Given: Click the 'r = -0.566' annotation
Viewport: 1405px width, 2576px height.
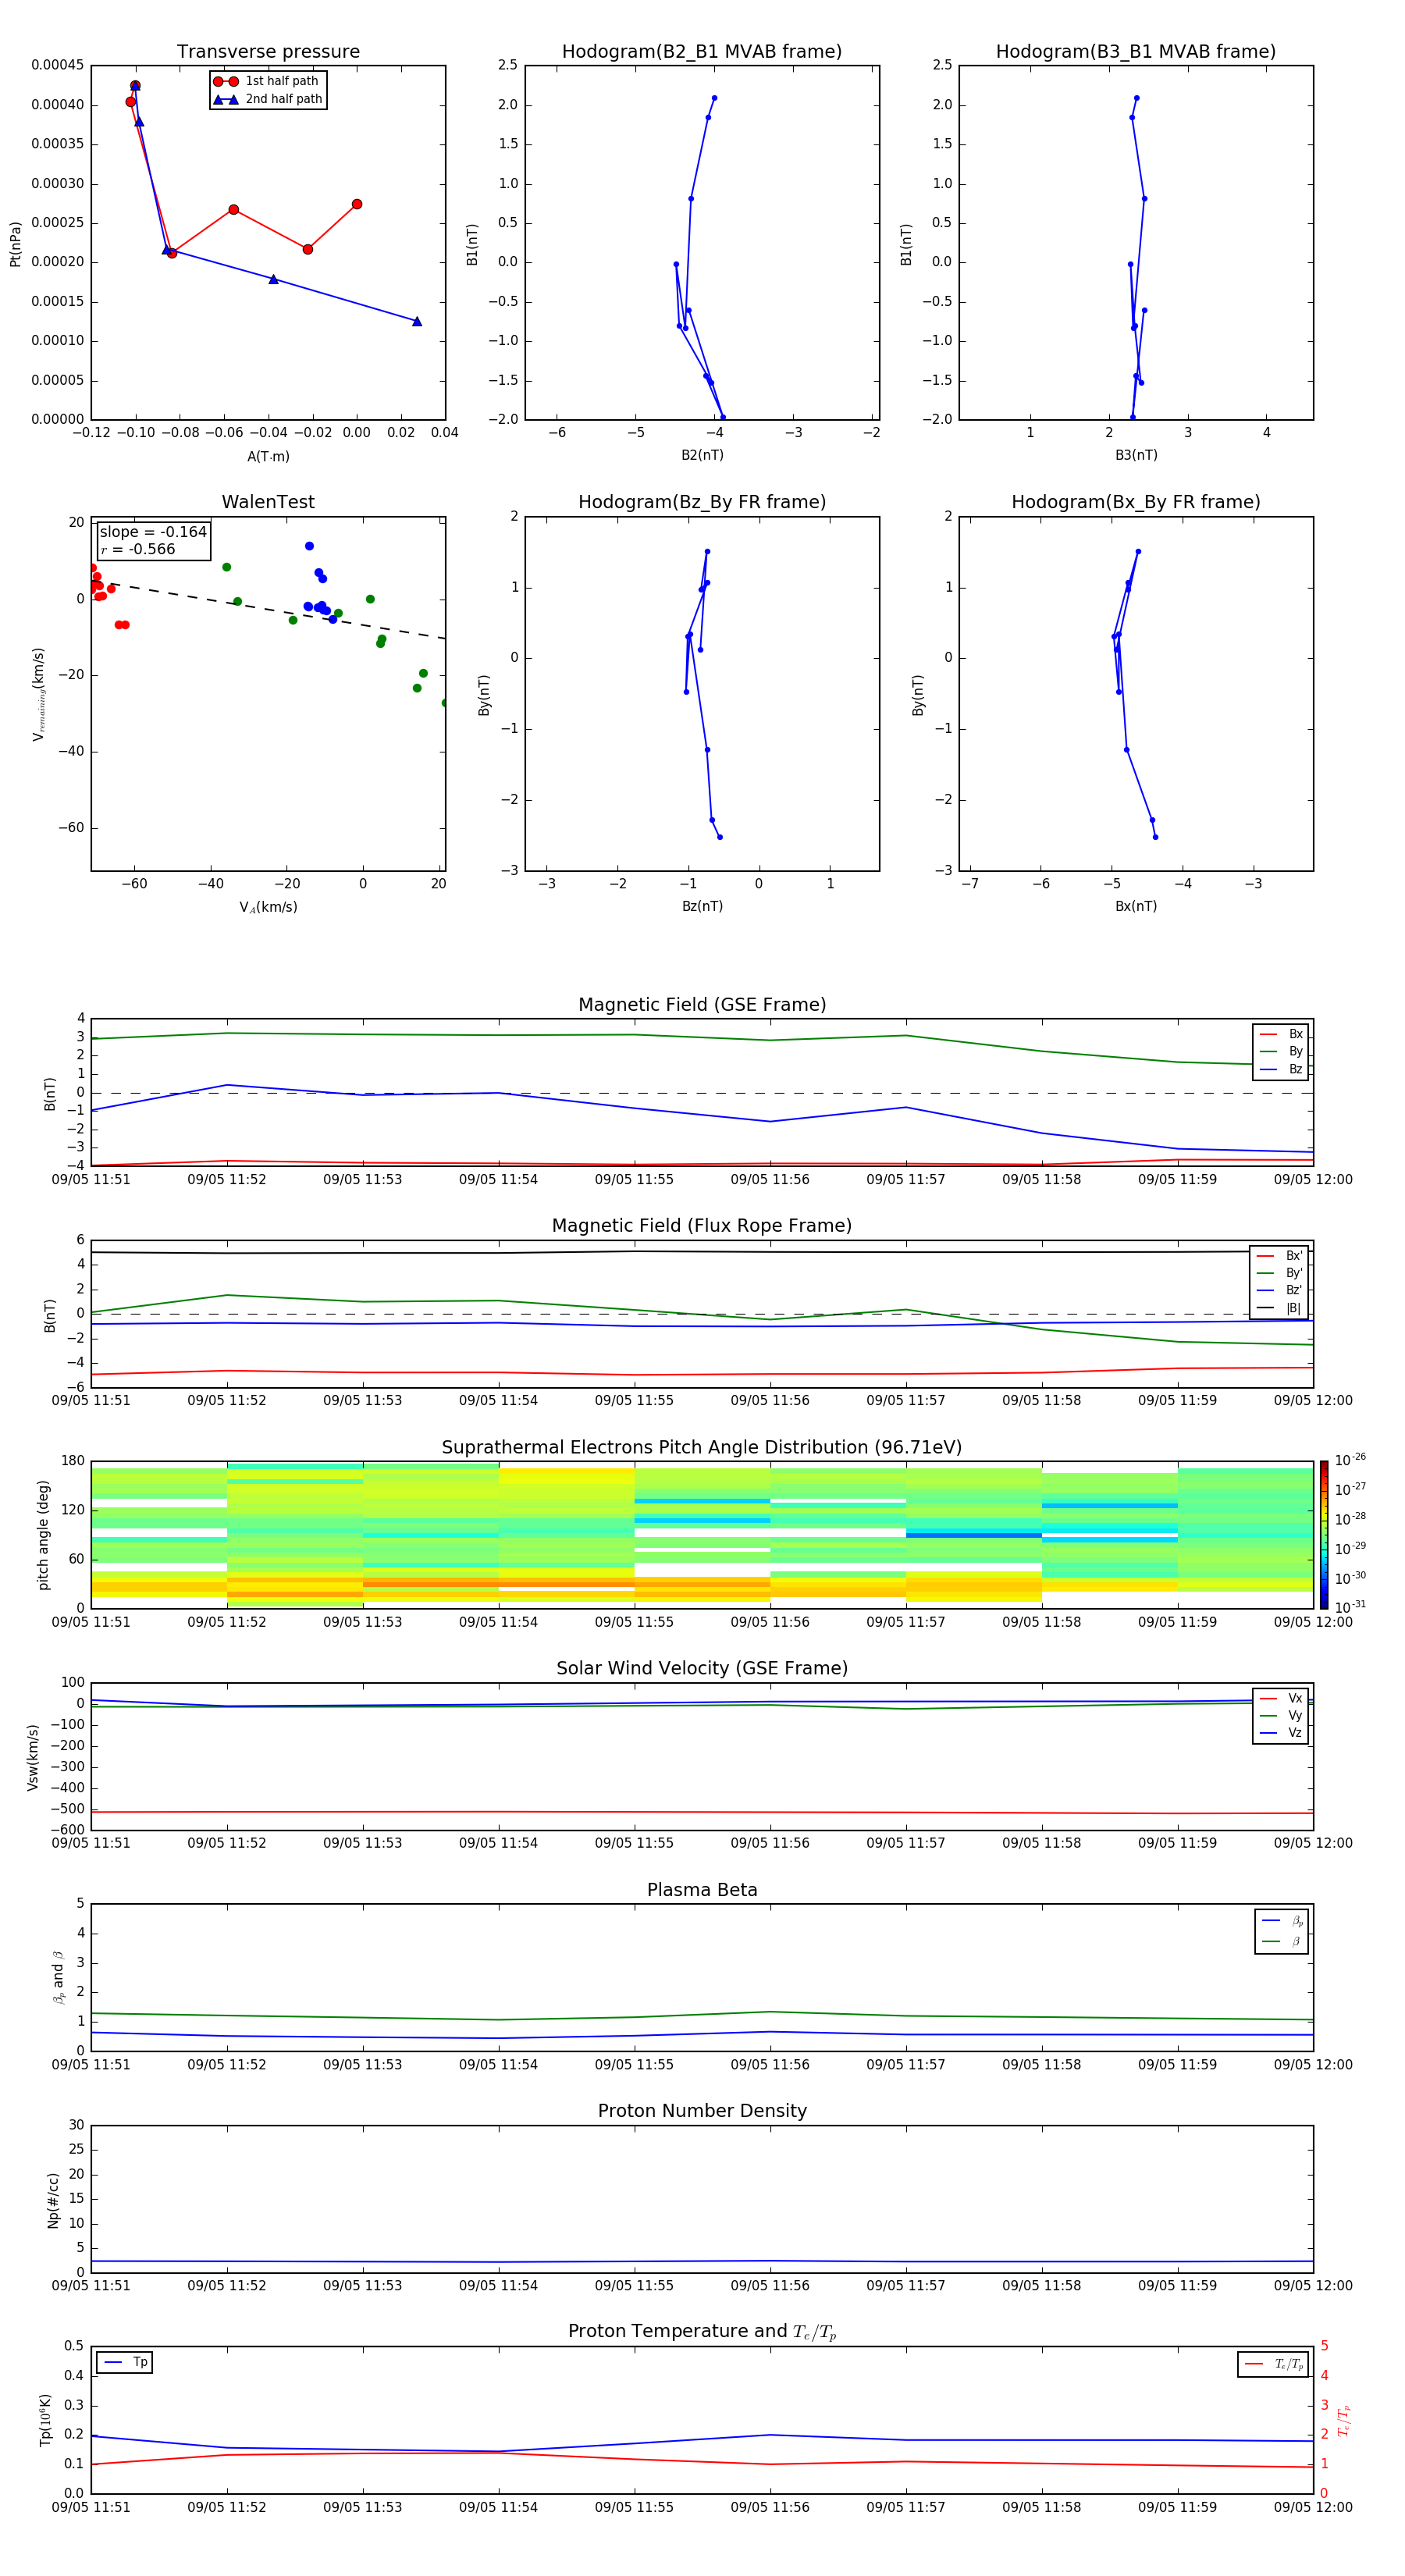Looking at the screenshot, I should tap(138, 549).
